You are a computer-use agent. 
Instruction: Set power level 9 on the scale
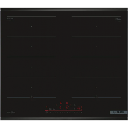point(81,112)
